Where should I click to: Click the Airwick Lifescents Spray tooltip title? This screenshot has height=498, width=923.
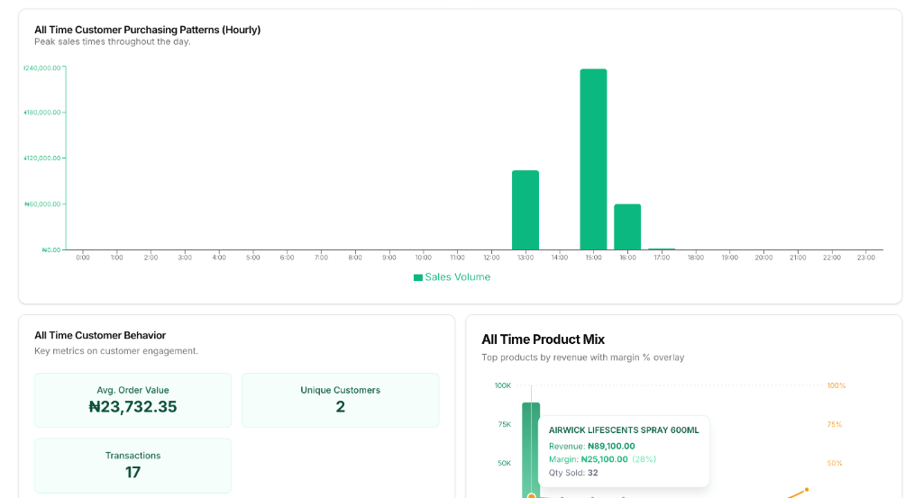click(624, 430)
